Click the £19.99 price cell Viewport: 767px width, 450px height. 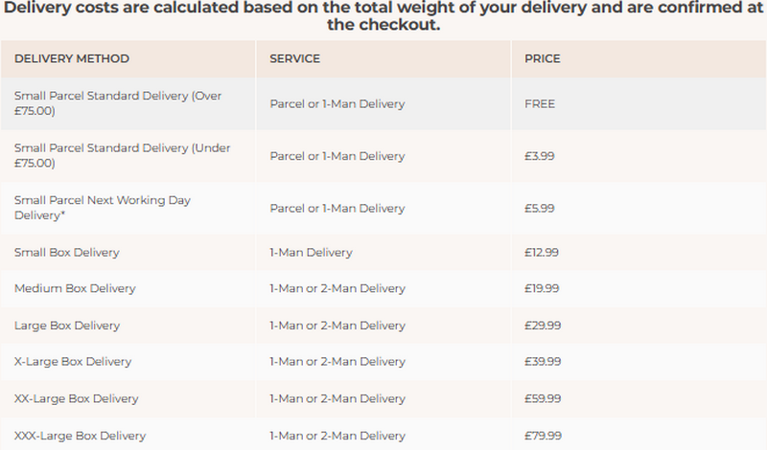pos(543,288)
